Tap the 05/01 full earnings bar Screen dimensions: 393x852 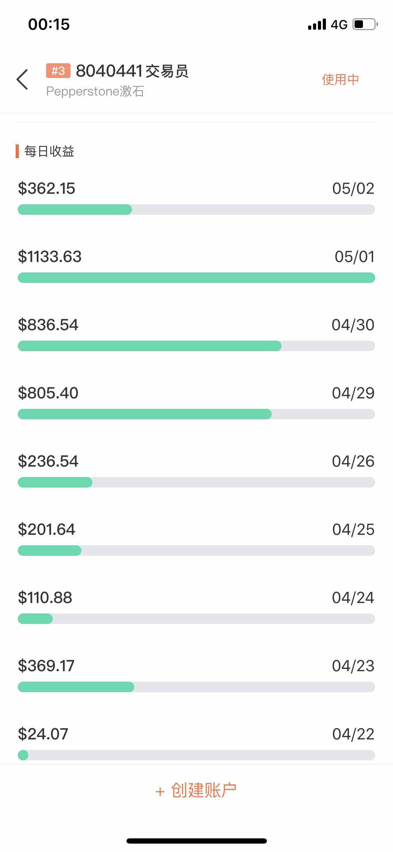196,278
